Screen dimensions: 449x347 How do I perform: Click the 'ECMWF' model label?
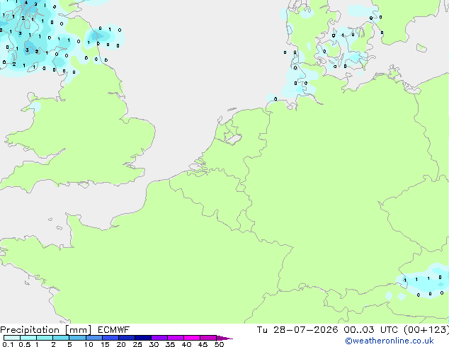coord(114,330)
